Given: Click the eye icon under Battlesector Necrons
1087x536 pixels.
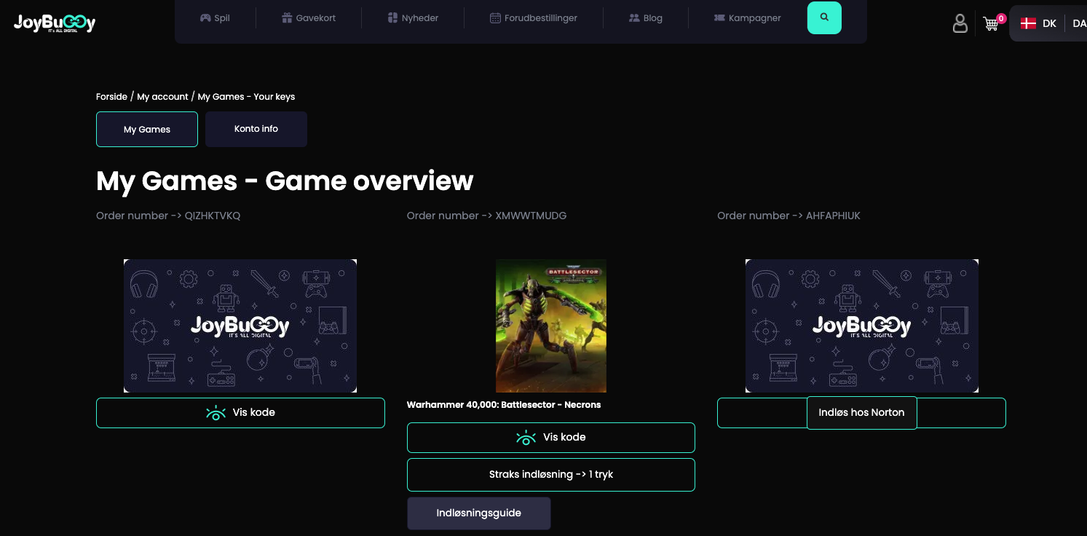Looking at the screenshot, I should (x=526, y=438).
